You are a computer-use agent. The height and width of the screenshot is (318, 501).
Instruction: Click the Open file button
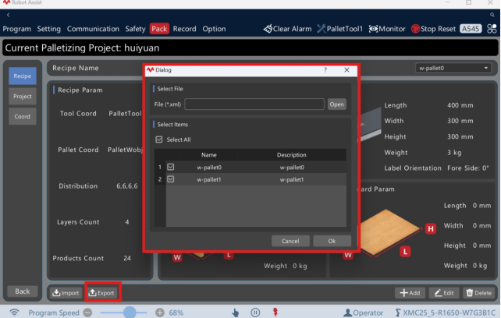point(337,104)
